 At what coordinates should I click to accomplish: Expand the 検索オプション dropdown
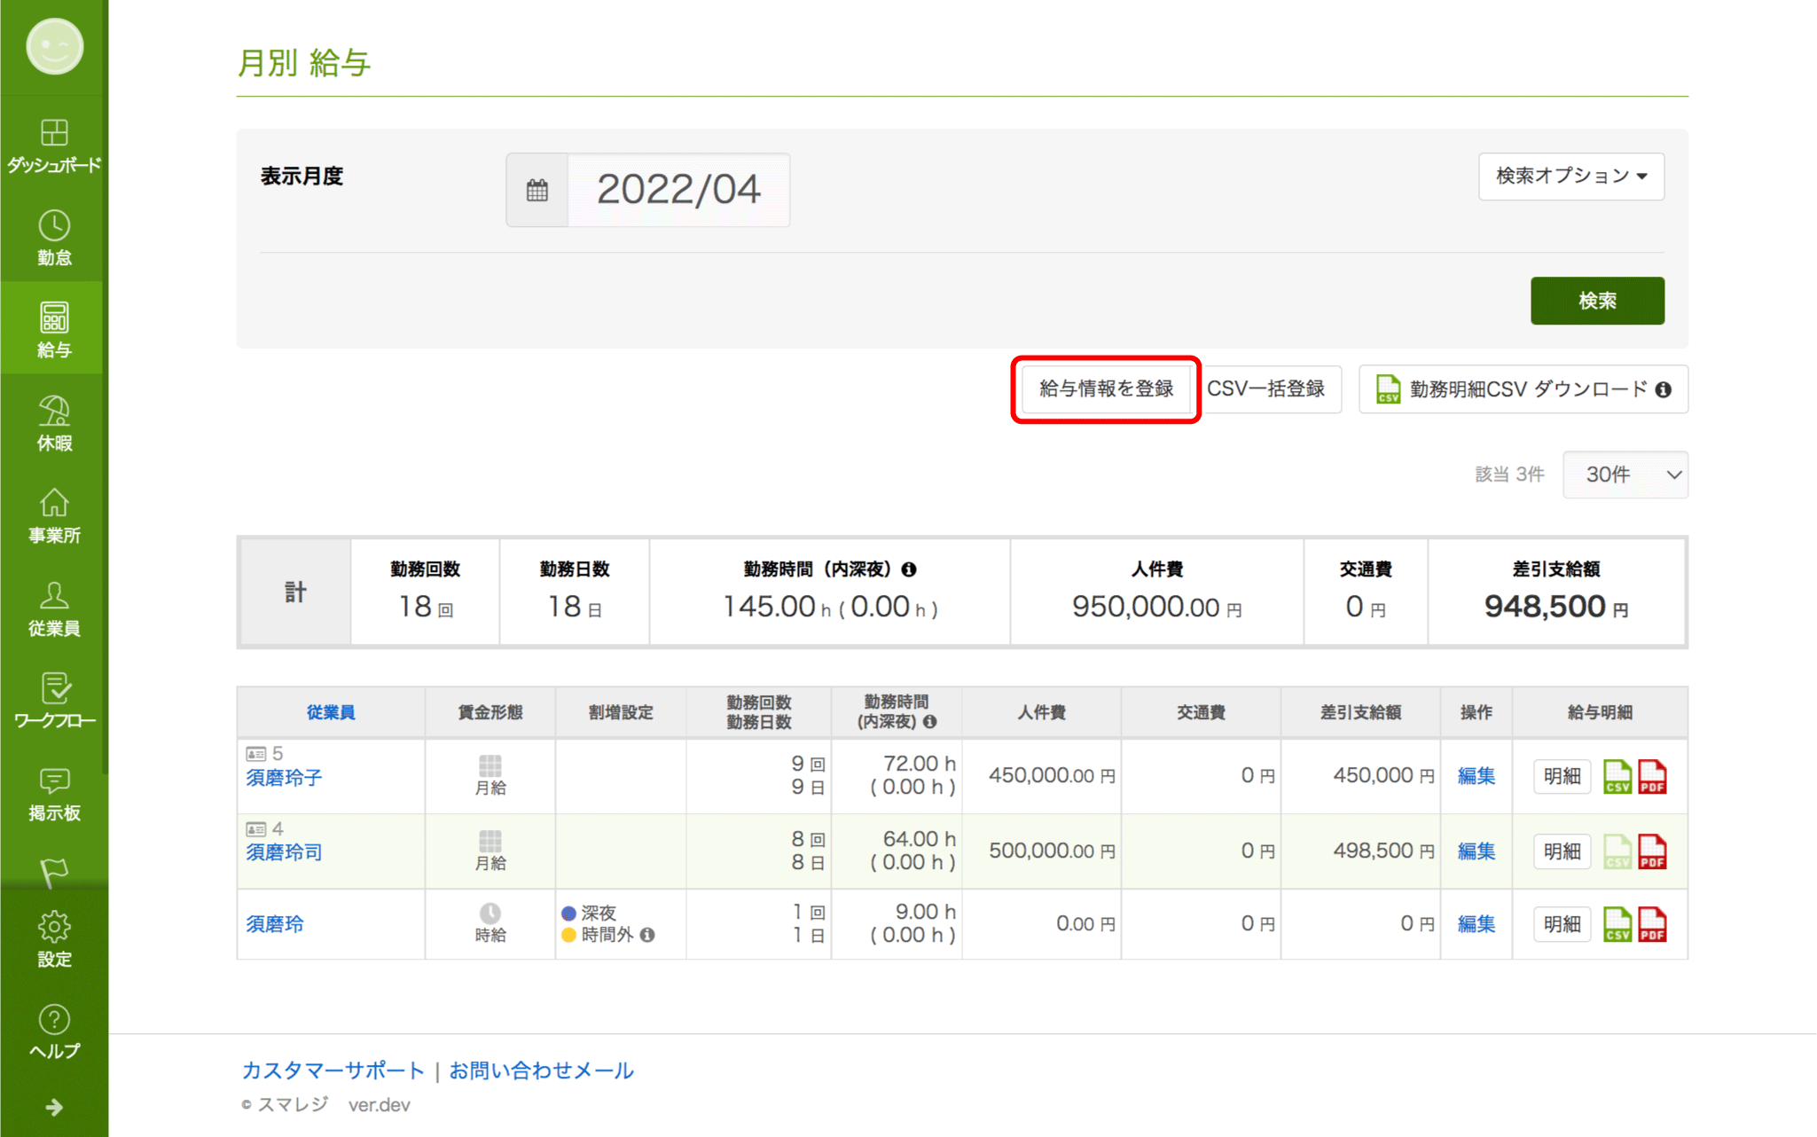click(1571, 176)
